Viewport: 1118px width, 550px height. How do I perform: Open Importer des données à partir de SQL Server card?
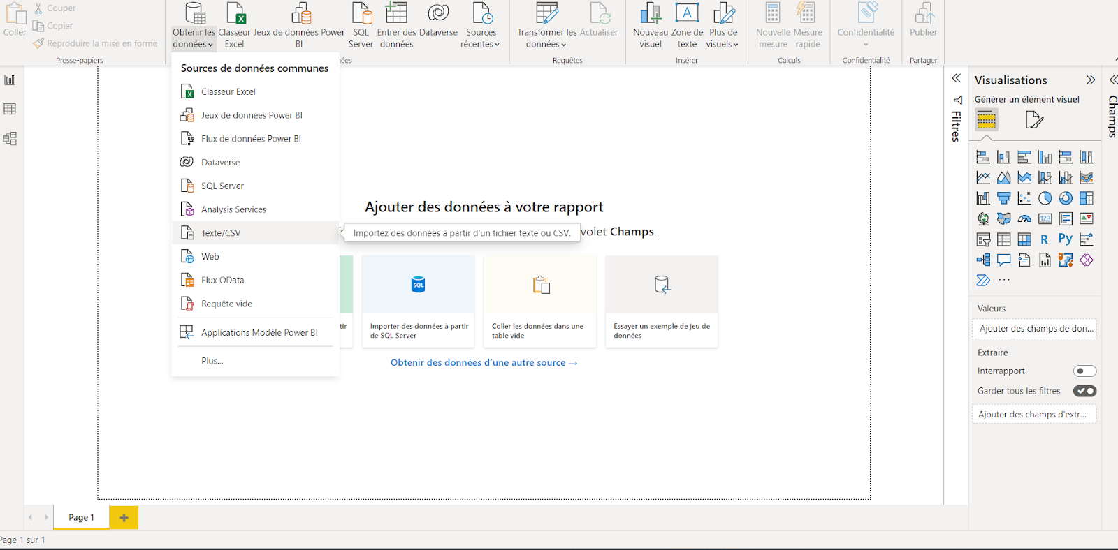[419, 302]
